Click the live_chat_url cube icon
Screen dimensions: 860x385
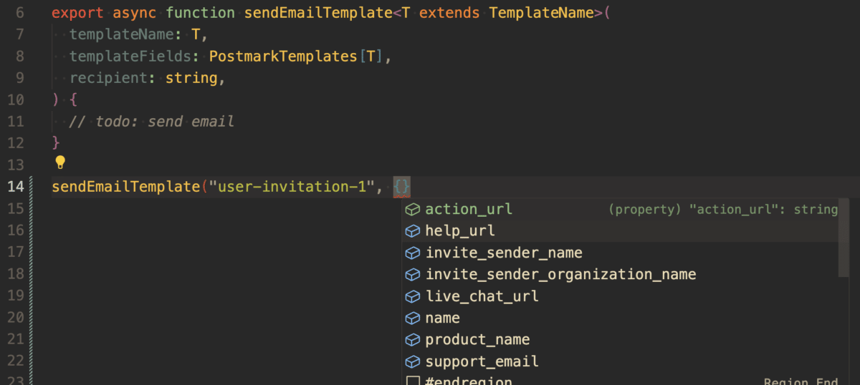[412, 296]
